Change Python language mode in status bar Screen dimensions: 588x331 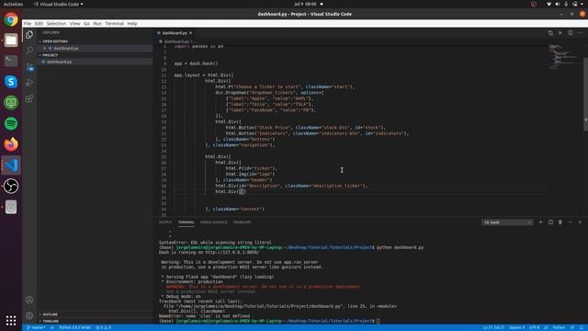tap(559, 327)
